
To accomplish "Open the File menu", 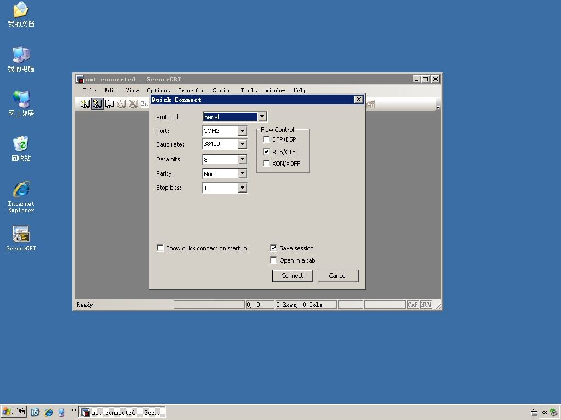I will [x=89, y=90].
